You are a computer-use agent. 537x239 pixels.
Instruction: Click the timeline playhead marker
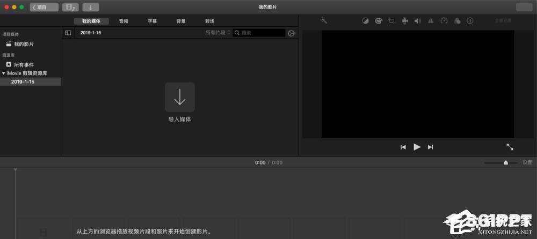tap(15, 169)
